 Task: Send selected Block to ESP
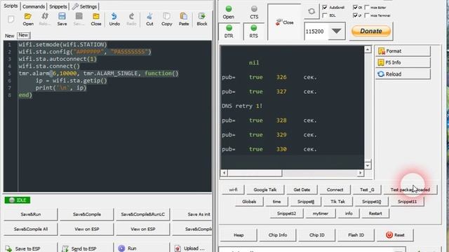[202, 19]
